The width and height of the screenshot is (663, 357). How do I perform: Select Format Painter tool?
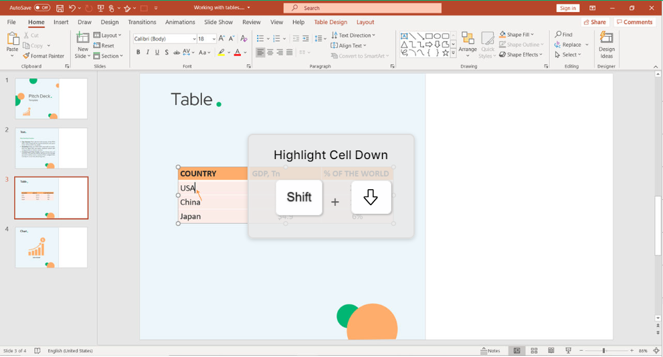[43, 55]
